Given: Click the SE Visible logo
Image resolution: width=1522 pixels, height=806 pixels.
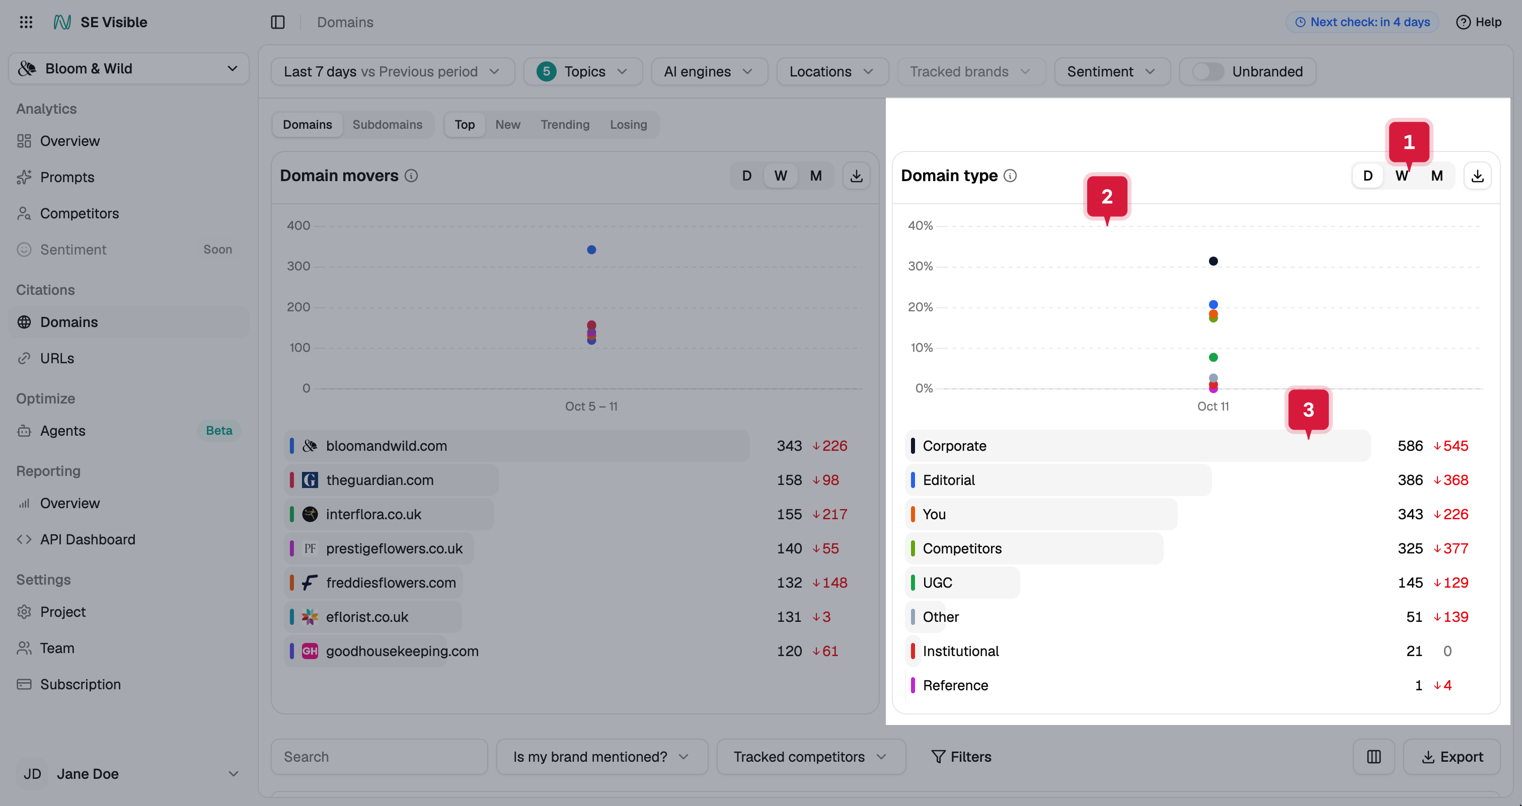Looking at the screenshot, I should click(x=62, y=23).
